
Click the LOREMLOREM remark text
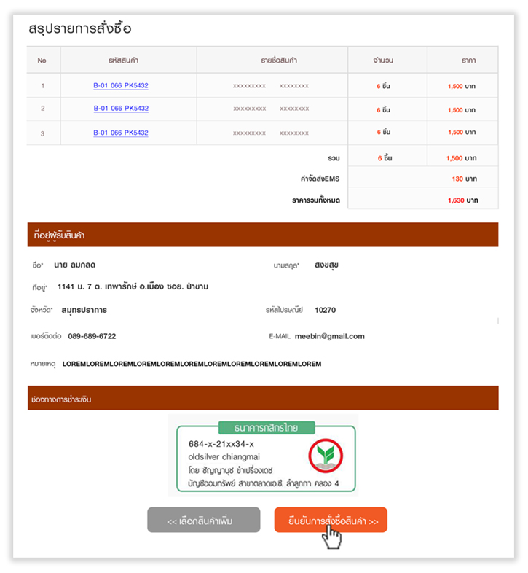click(x=192, y=364)
